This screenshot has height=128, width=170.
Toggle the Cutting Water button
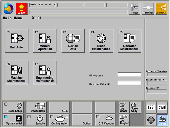click(59, 120)
